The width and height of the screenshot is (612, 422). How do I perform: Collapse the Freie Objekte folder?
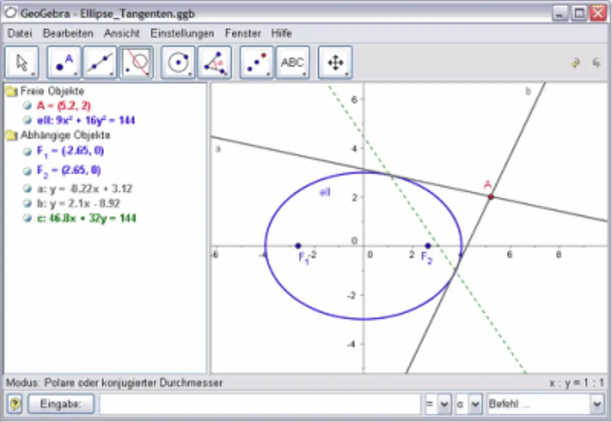[x=11, y=92]
